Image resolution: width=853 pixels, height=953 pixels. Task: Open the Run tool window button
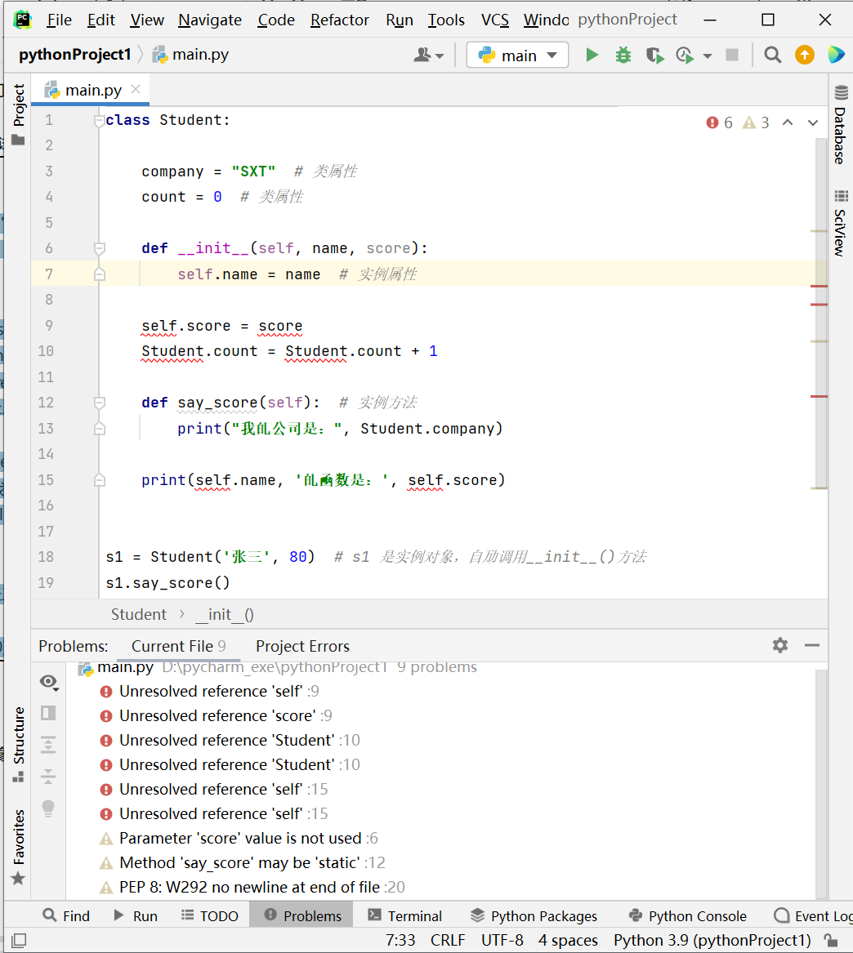point(136,916)
